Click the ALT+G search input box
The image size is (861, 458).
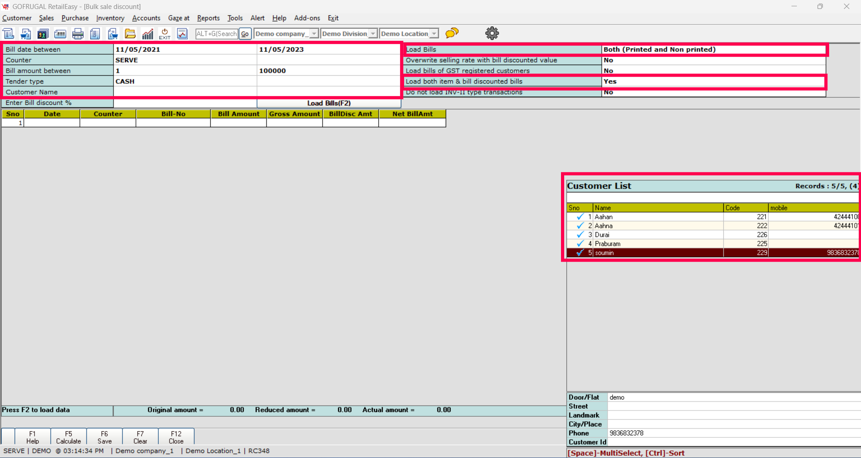coord(217,34)
